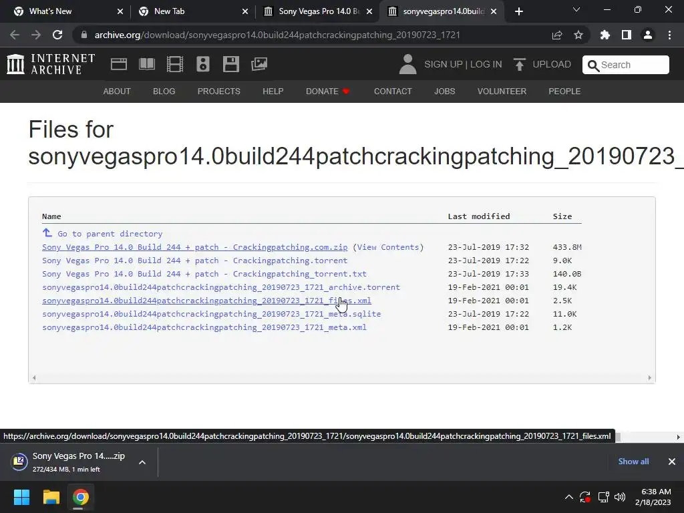Open the _meta.sqlite link
The width and height of the screenshot is (684, 513).
(212, 314)
